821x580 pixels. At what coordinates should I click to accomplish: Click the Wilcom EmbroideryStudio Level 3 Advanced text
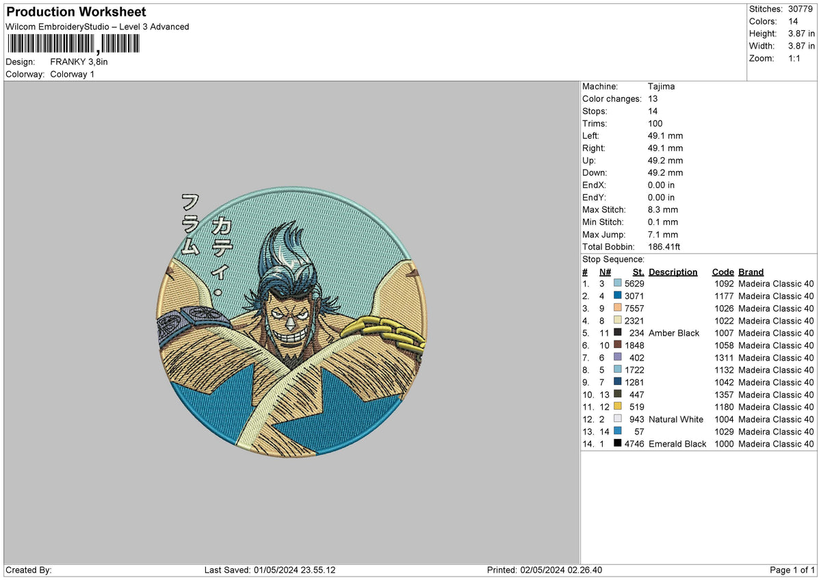tap(97, 27)
